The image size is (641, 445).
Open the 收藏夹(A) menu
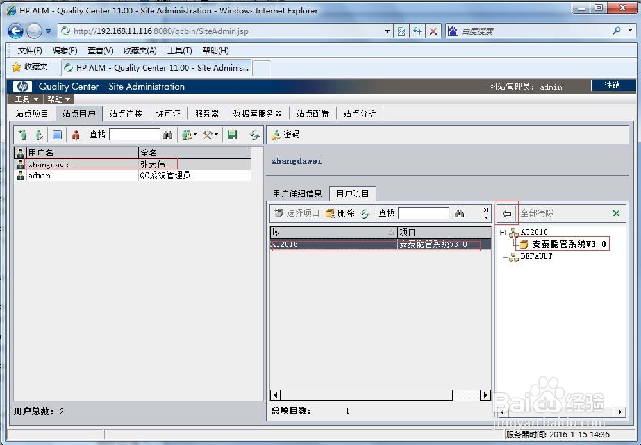(140, 50)
